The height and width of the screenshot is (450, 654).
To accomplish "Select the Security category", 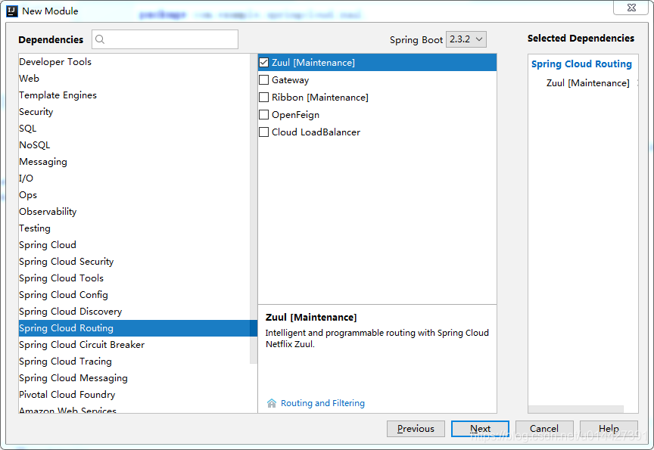I will tap(134, 112).
